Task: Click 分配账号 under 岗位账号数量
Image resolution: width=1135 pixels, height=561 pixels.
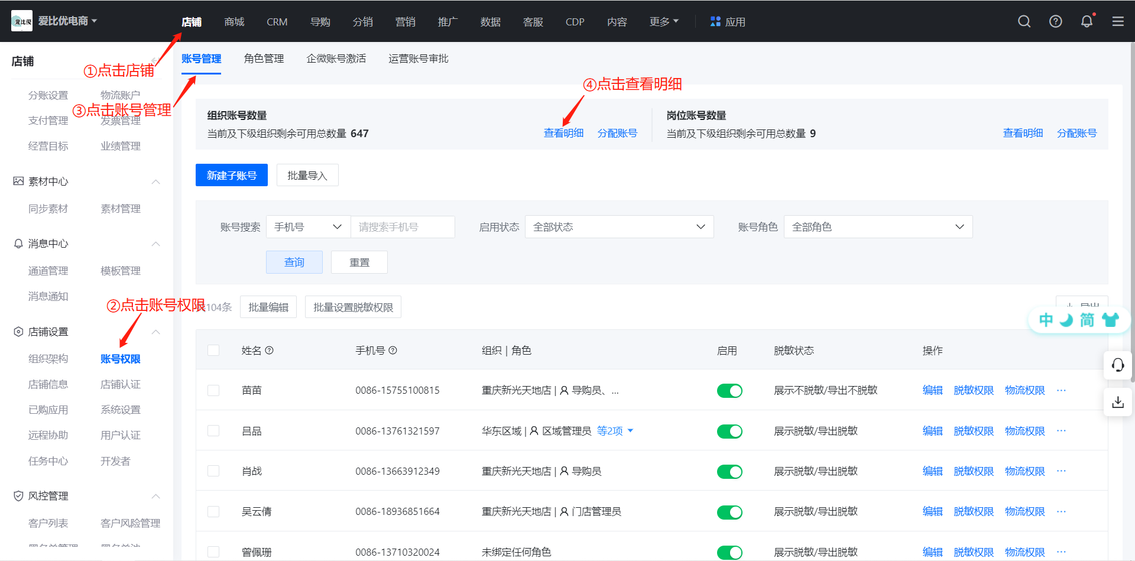Action: tap(1076, 133)
